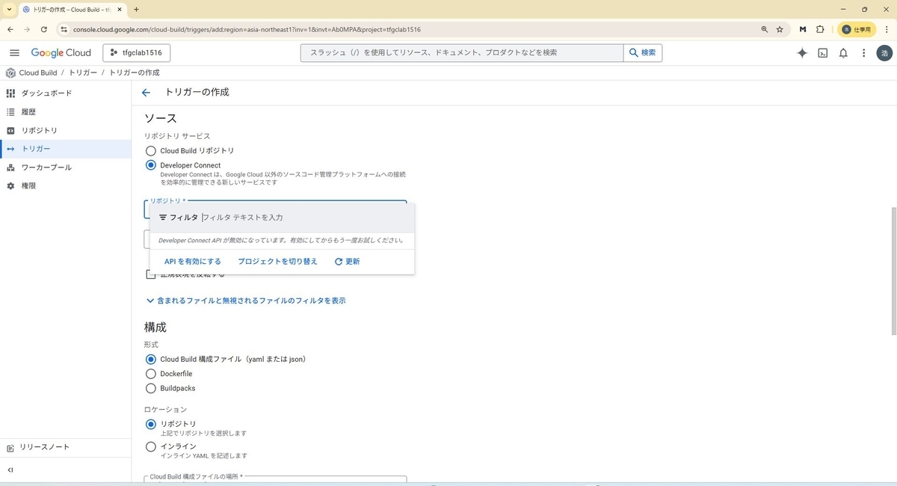Open the browser extensions puzzle icon
The height and width of the screenshot is (486, 897).
[x=820, y=29]
